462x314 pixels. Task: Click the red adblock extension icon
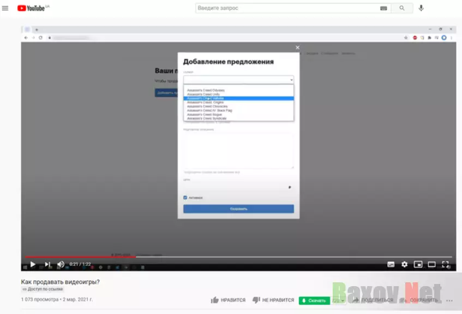415,38
